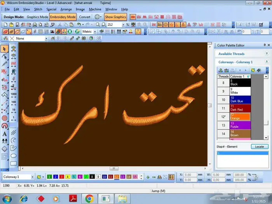This screenshot has width=272, height=204.
Task: Open the Stitch menu
Action: (38, 9)
